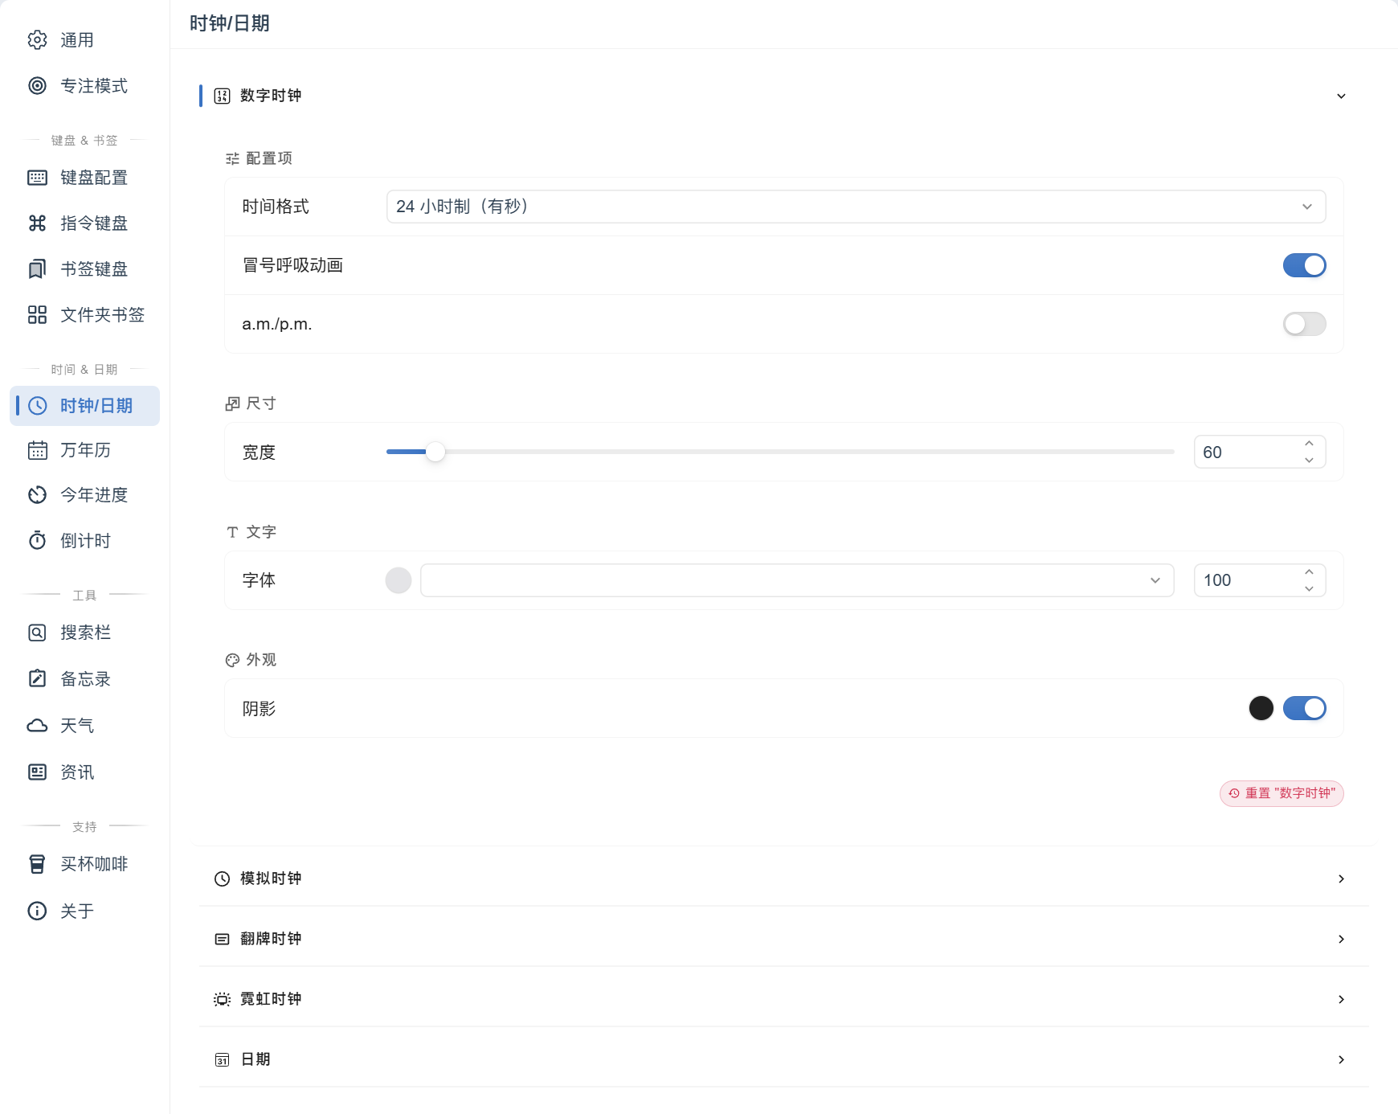
Task: Expand the 霓虹时钟 row
Action: point(783,999)
